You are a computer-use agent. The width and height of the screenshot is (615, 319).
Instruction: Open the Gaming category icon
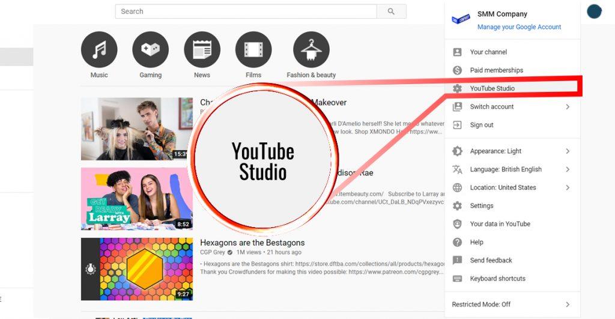point(150,50)
